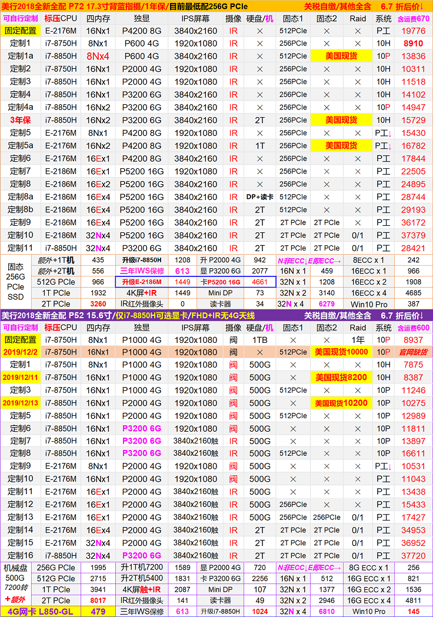Click the red price 8910 cell

[413, 44]
